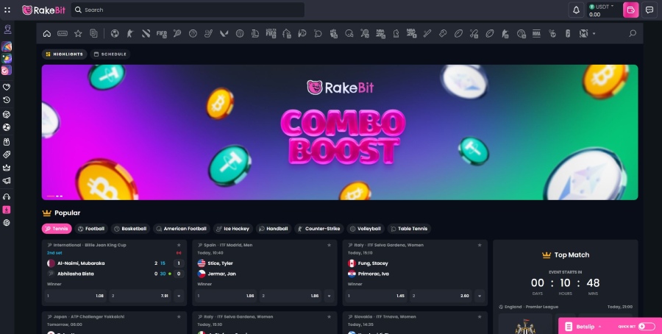The width and height of the screenshot is (662, 334).
Task: Select the FIFA esports icon
Action: pos(161,33)
